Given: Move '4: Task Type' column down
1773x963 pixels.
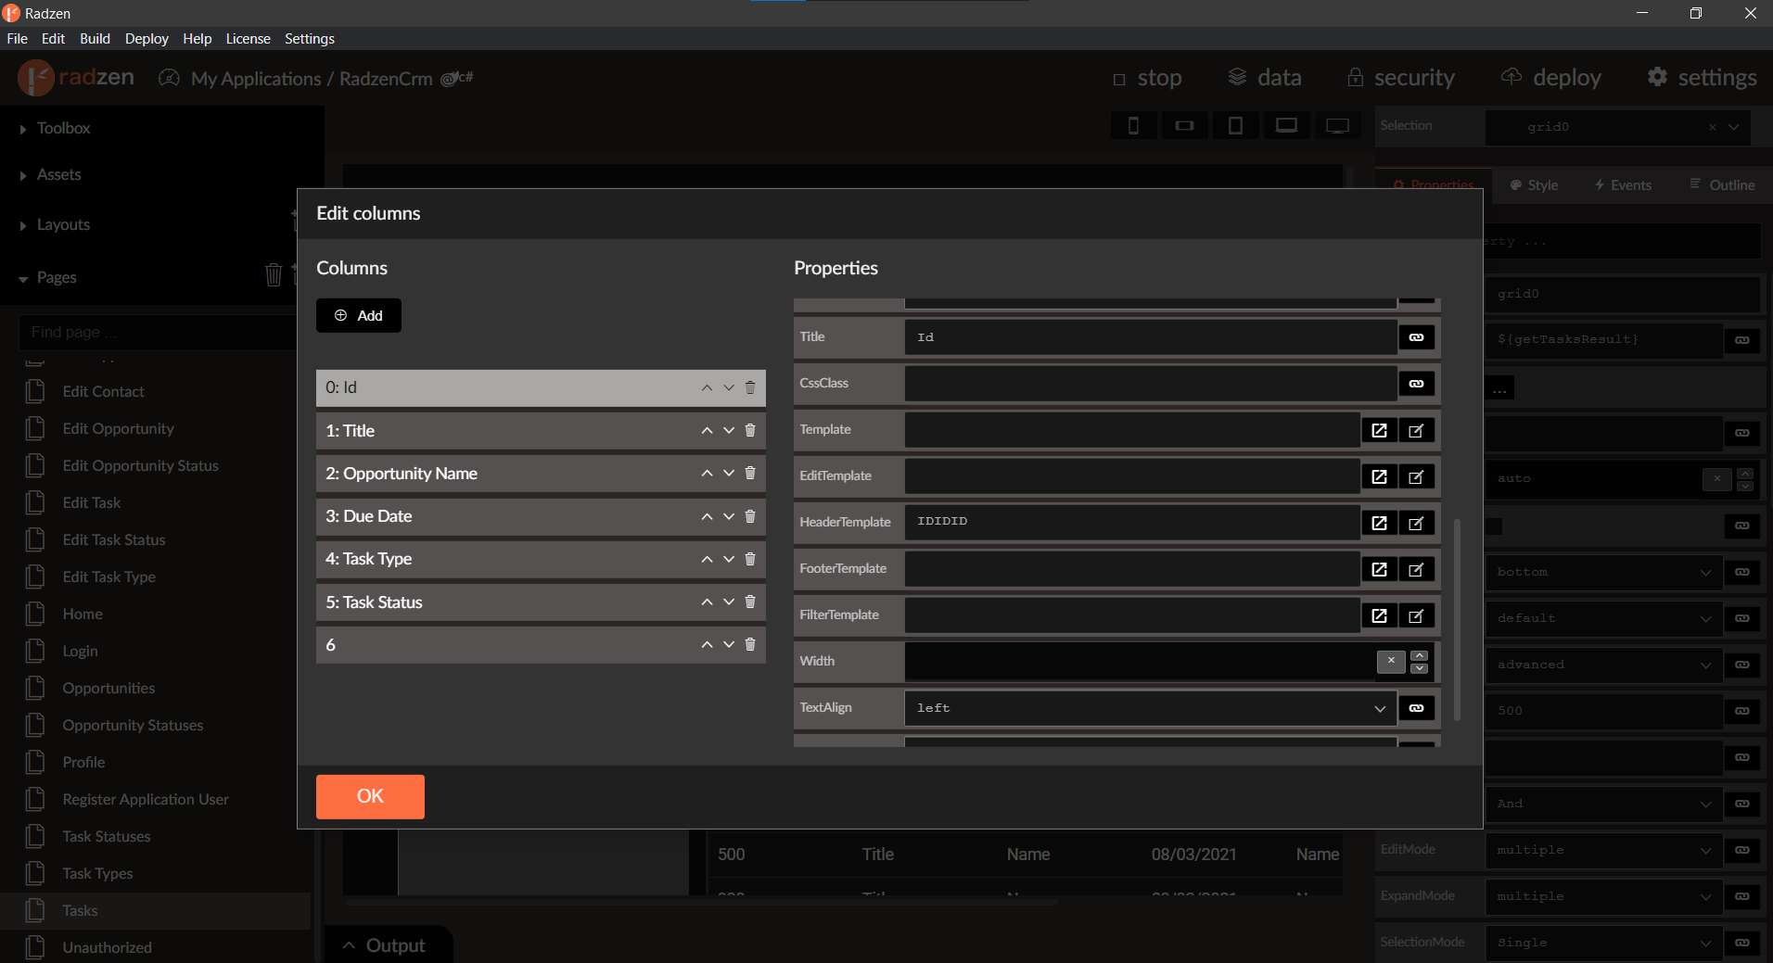Looking at the screenshot, I should [729, 559].
